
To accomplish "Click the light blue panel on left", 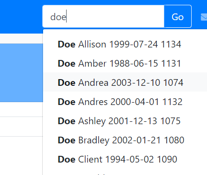I will (22, 73).
